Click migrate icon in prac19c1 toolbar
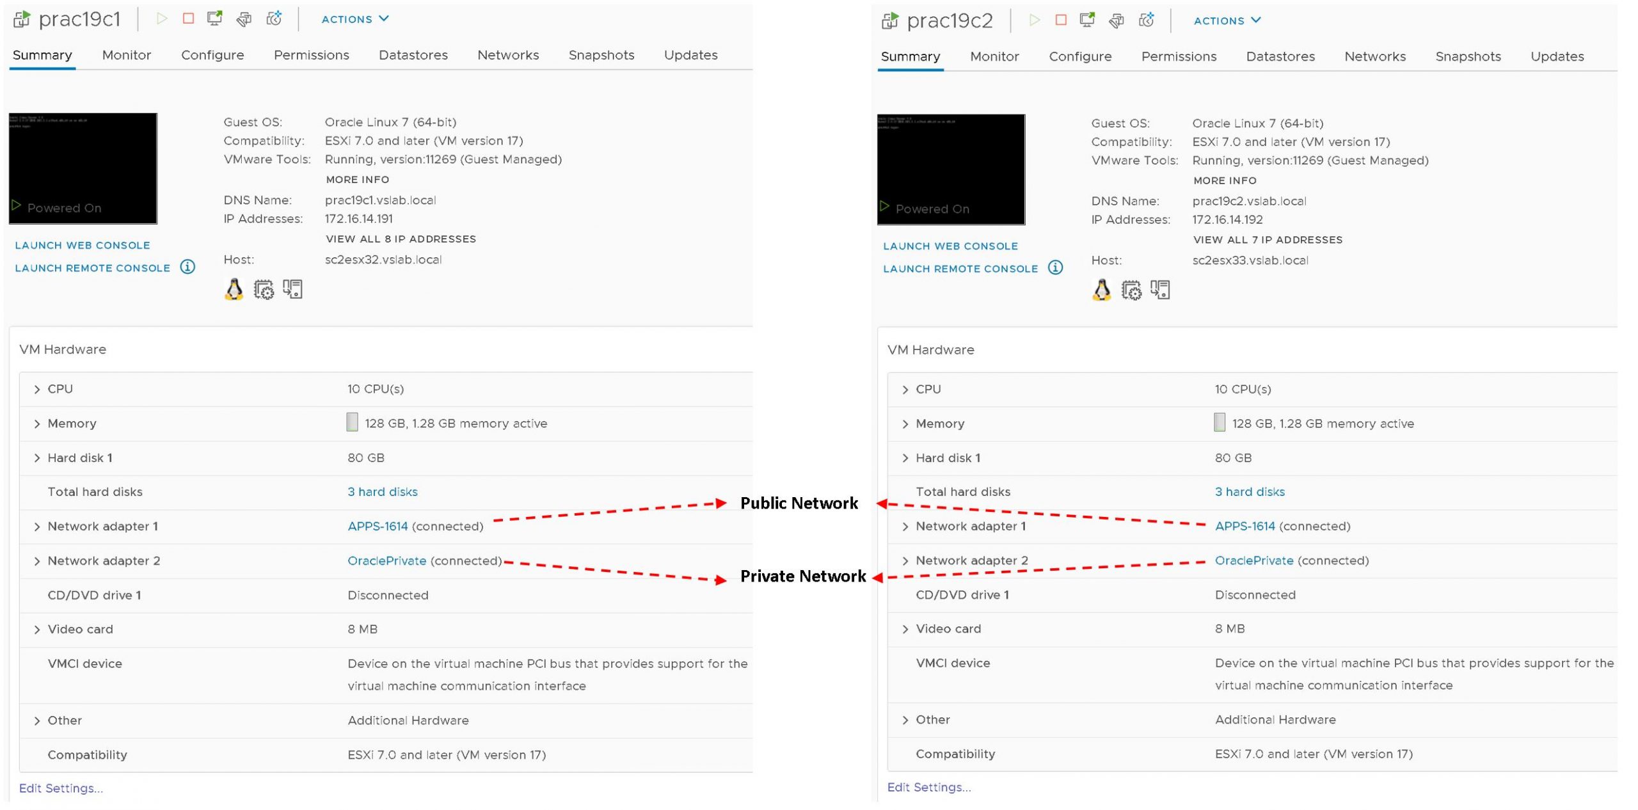This screenshot has height=810, width=1638. 244,19
